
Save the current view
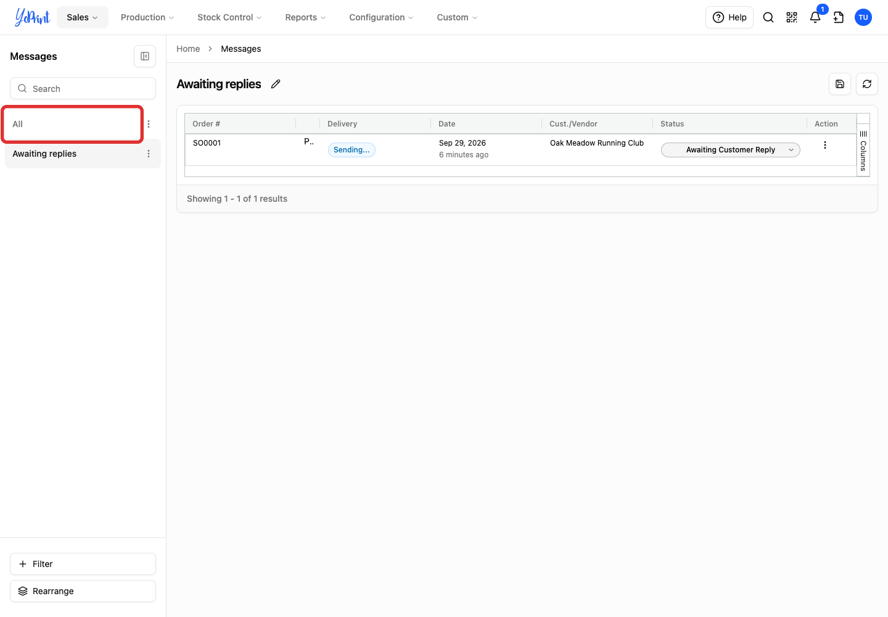[x=840, y=84]
